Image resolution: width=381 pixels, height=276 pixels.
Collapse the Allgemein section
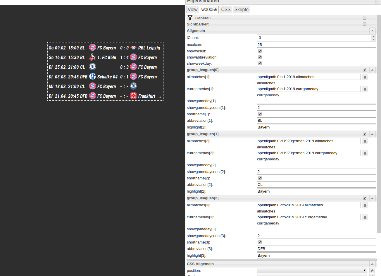point(372,31)
